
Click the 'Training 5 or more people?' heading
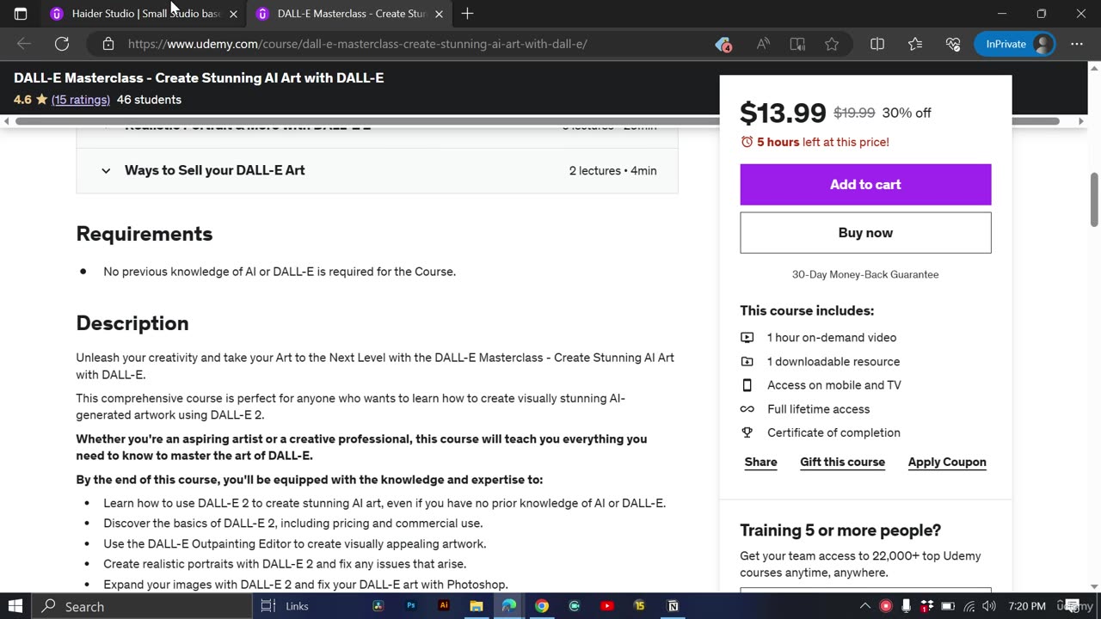tap(840, 530)
